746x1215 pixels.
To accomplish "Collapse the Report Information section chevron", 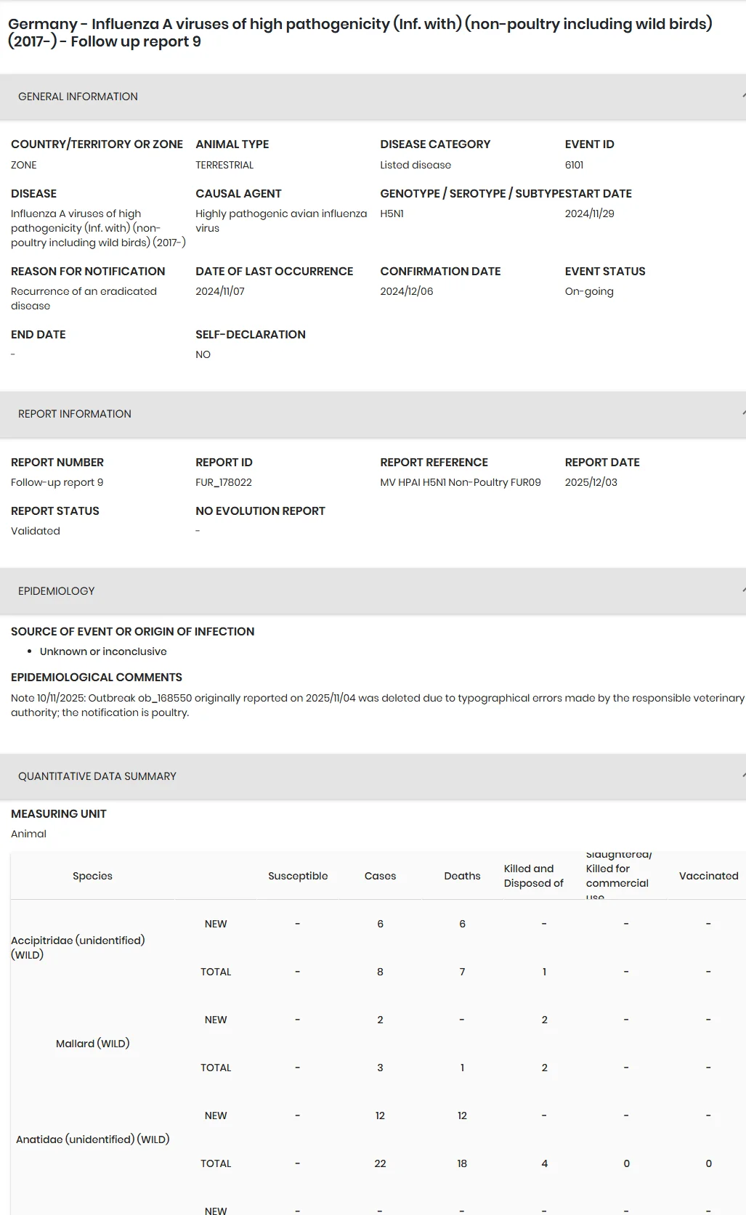I will tap(743, 413).
